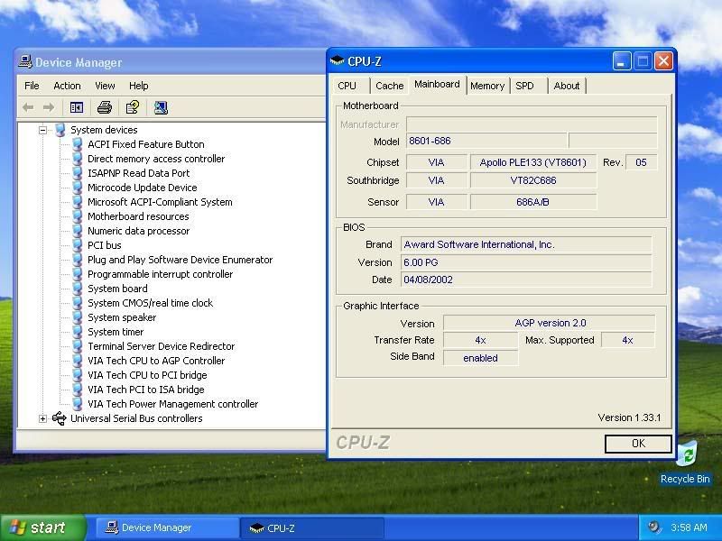The width and height of the screenshot is (722, 541).
Task: Collapse the System devices tree node
Action: (42, 130)
